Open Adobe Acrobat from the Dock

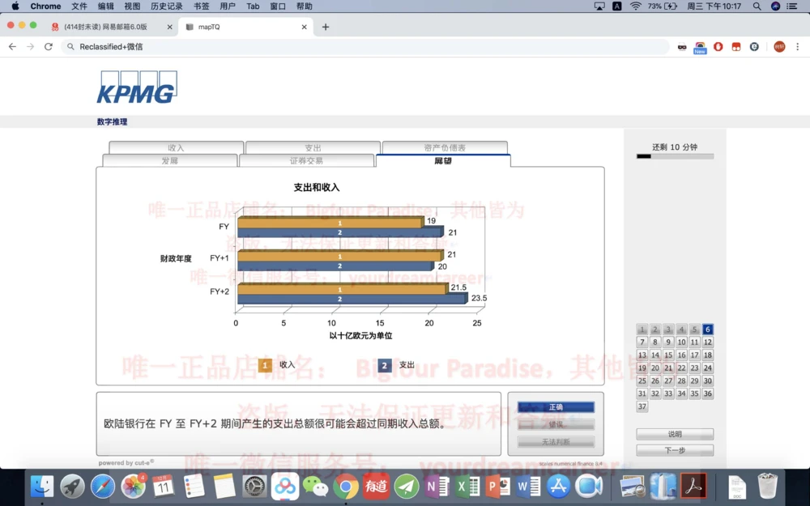(693, 487)
